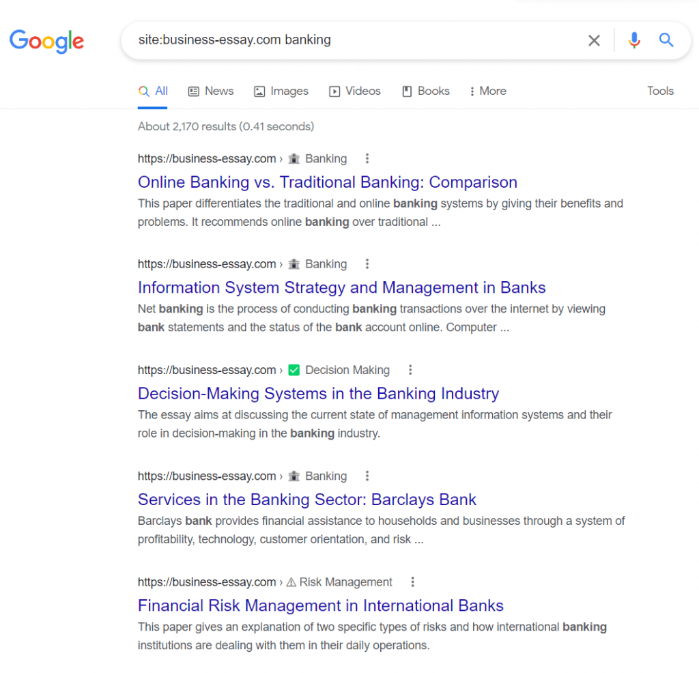Click the newspaper icon on the News tab
The width and height of the screenshot is (699, 673).
click(x=193, y=91)
